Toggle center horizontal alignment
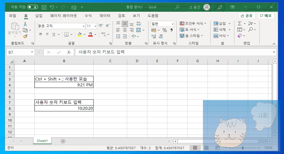 125,30
